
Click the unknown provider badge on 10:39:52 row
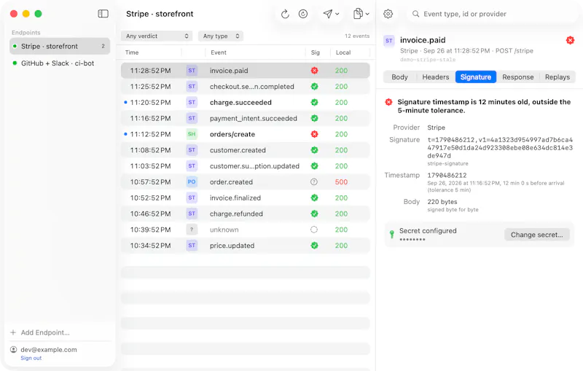[192, 230]
